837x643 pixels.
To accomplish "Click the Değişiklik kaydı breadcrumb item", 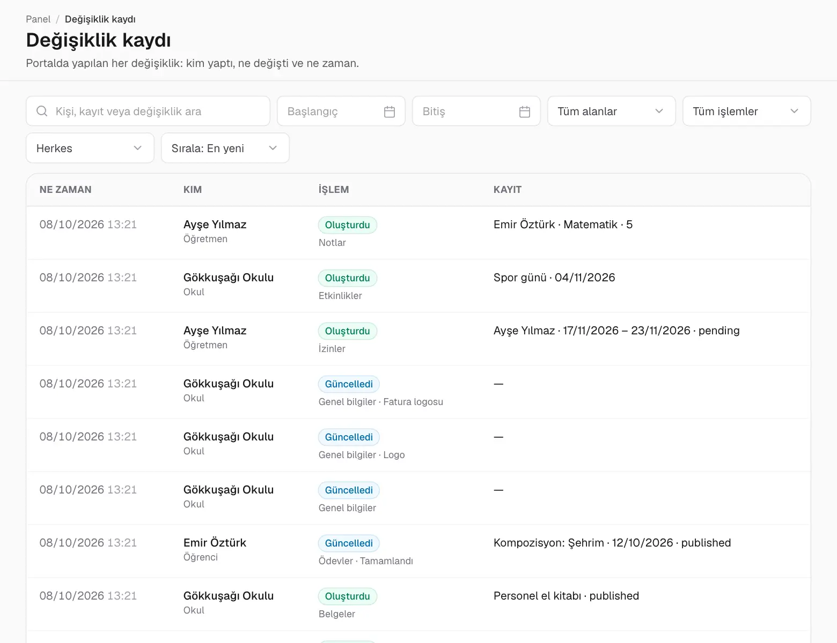I will coord(100,19).
